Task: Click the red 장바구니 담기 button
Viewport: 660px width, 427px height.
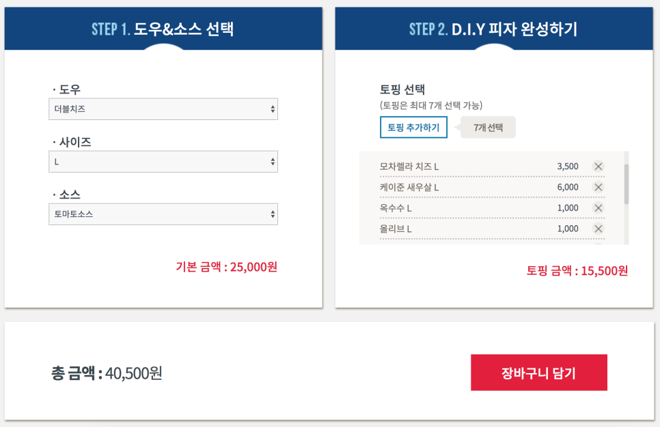Action: click(x=539, y=372)
